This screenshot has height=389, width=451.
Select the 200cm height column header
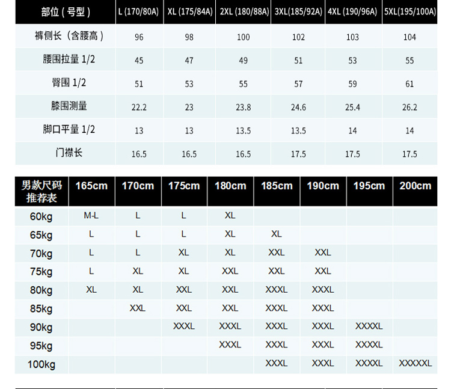coord(416,186)
